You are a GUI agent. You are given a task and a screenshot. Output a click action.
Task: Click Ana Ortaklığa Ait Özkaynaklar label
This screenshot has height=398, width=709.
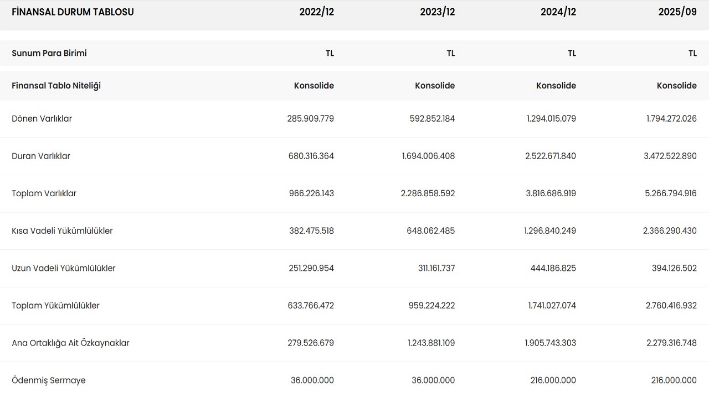click(x=70, y=343)
